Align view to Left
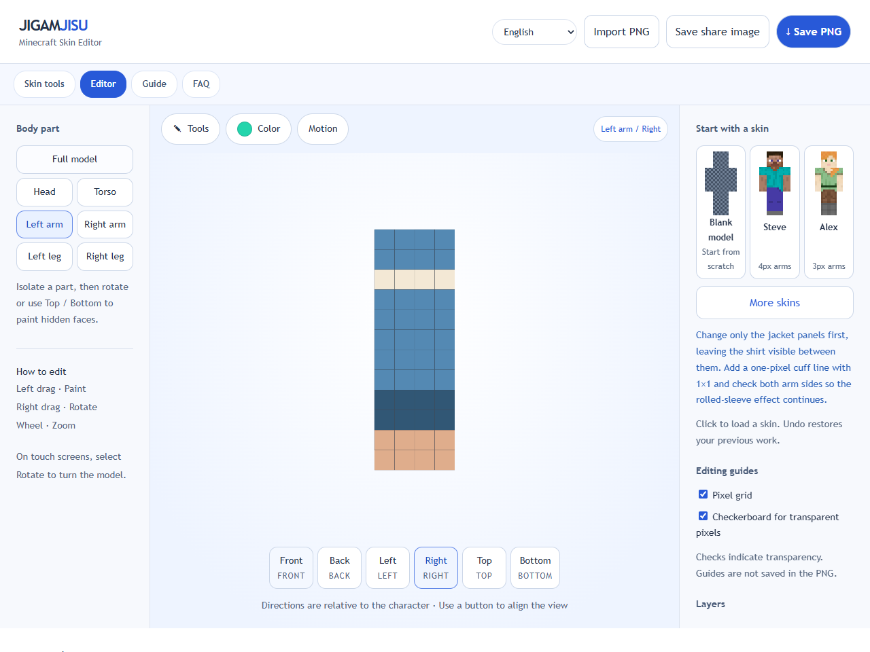 click(388, 568)
